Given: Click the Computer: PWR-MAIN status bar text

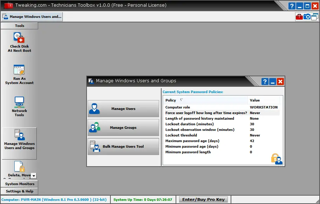Looking at the screenshot, I should coord(54,199).
